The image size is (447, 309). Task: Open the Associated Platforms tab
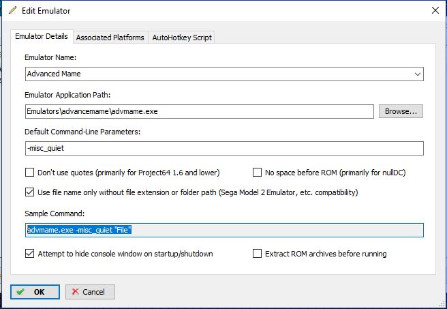tap(110, 38)
